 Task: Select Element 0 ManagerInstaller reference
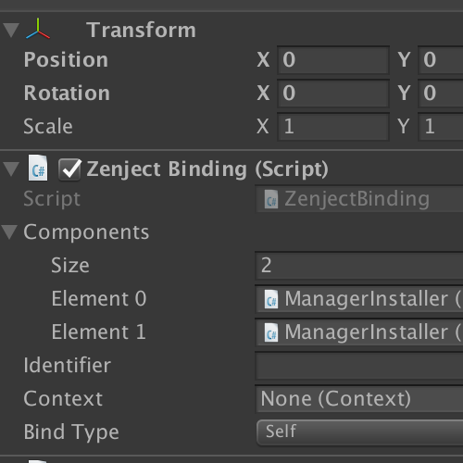tap(359, 299)
